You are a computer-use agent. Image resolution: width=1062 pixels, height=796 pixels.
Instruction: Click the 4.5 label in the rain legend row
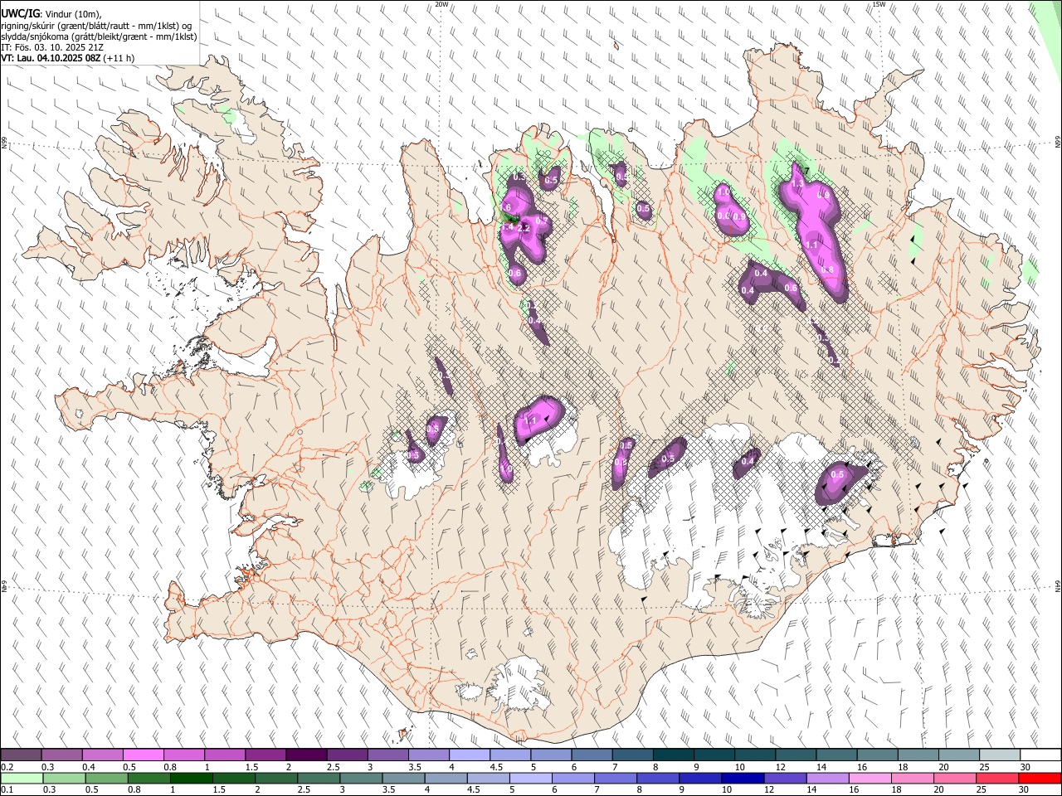coord(473,790)
